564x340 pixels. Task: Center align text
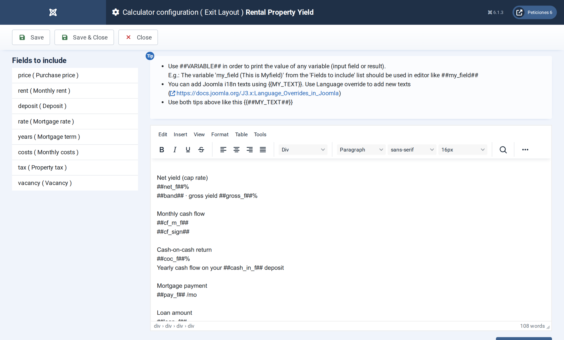pyautogui.click(x=236, y=150)
